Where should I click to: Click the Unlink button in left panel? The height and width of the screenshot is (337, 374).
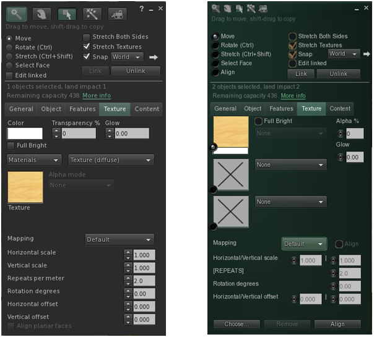pyautogui.click(x=135, y=70)
